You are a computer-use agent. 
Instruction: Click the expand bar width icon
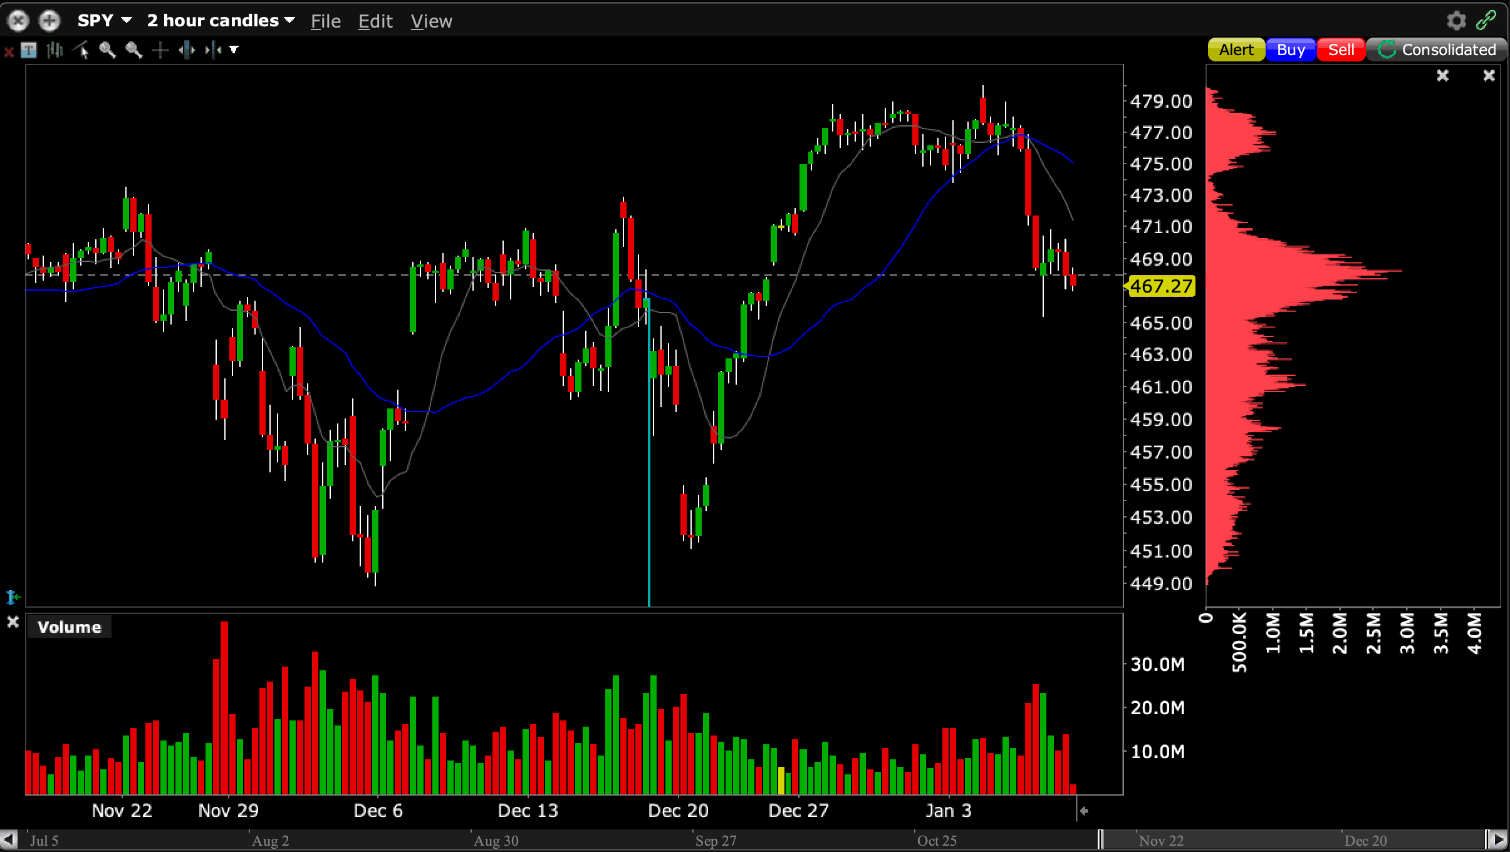(x=187, y=50)
